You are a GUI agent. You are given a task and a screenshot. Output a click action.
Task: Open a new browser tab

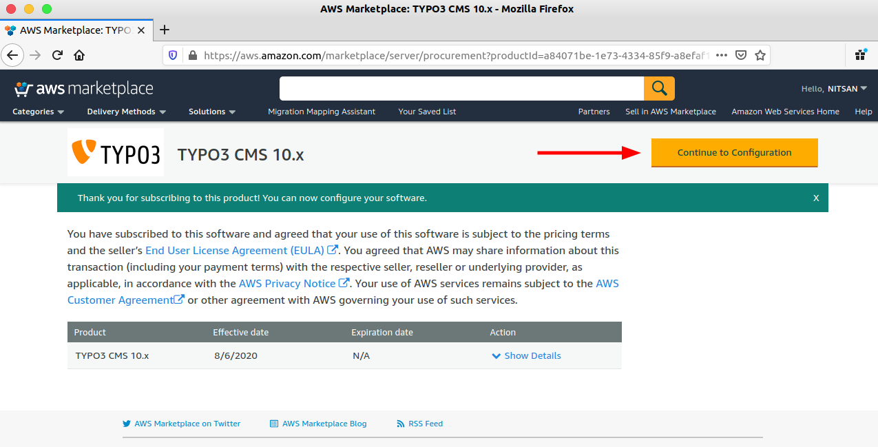[x=165, y=30]
